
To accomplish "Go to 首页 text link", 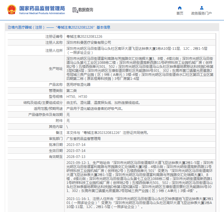I will (x=180, y=13).
